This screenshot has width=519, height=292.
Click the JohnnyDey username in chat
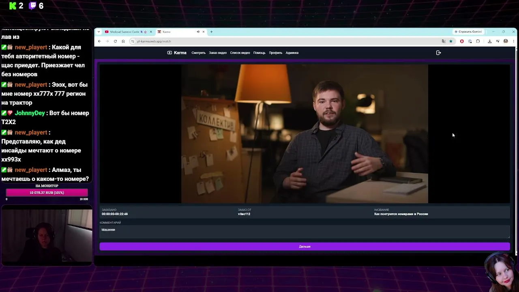(x=30, y=113)
